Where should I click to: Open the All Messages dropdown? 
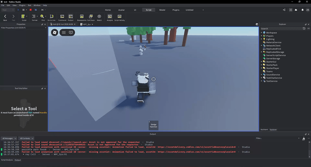[x=9, y=138]
